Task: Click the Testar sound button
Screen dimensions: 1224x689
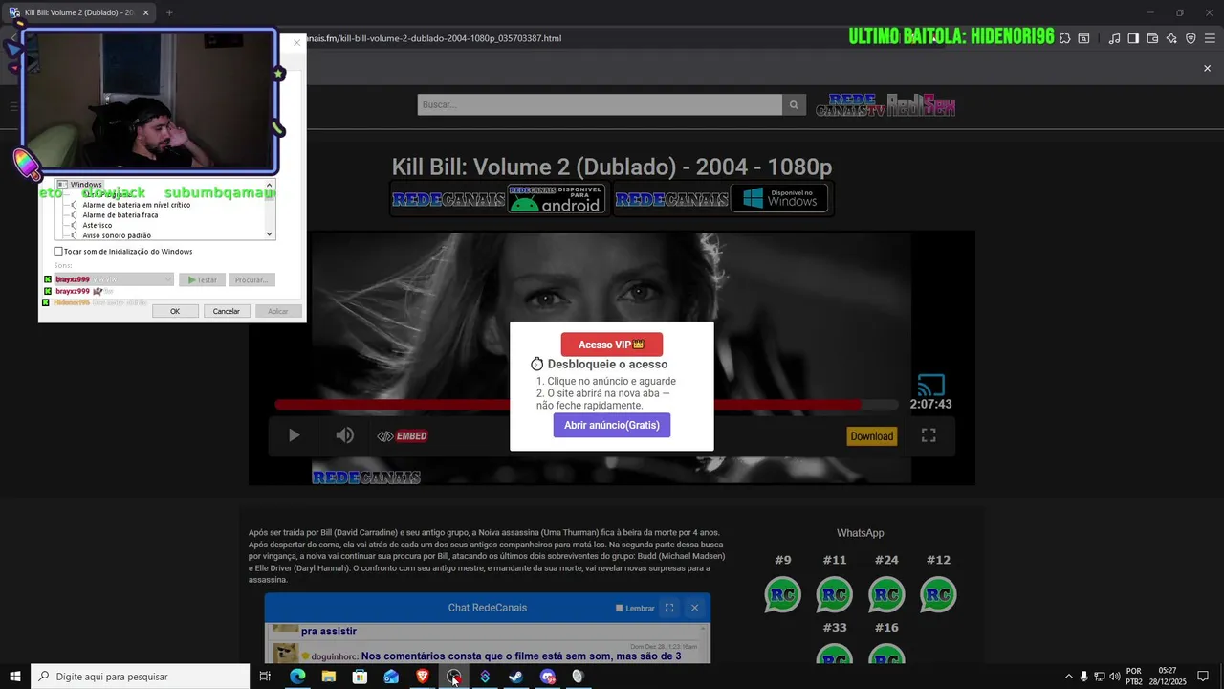Action: point(203,280)
